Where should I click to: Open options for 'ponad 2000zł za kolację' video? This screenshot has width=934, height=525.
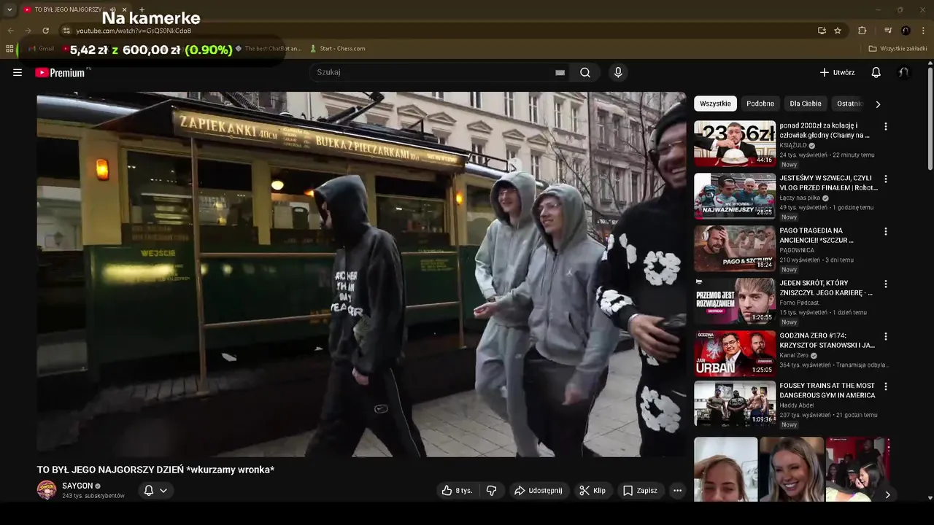[x=886, y=126]
